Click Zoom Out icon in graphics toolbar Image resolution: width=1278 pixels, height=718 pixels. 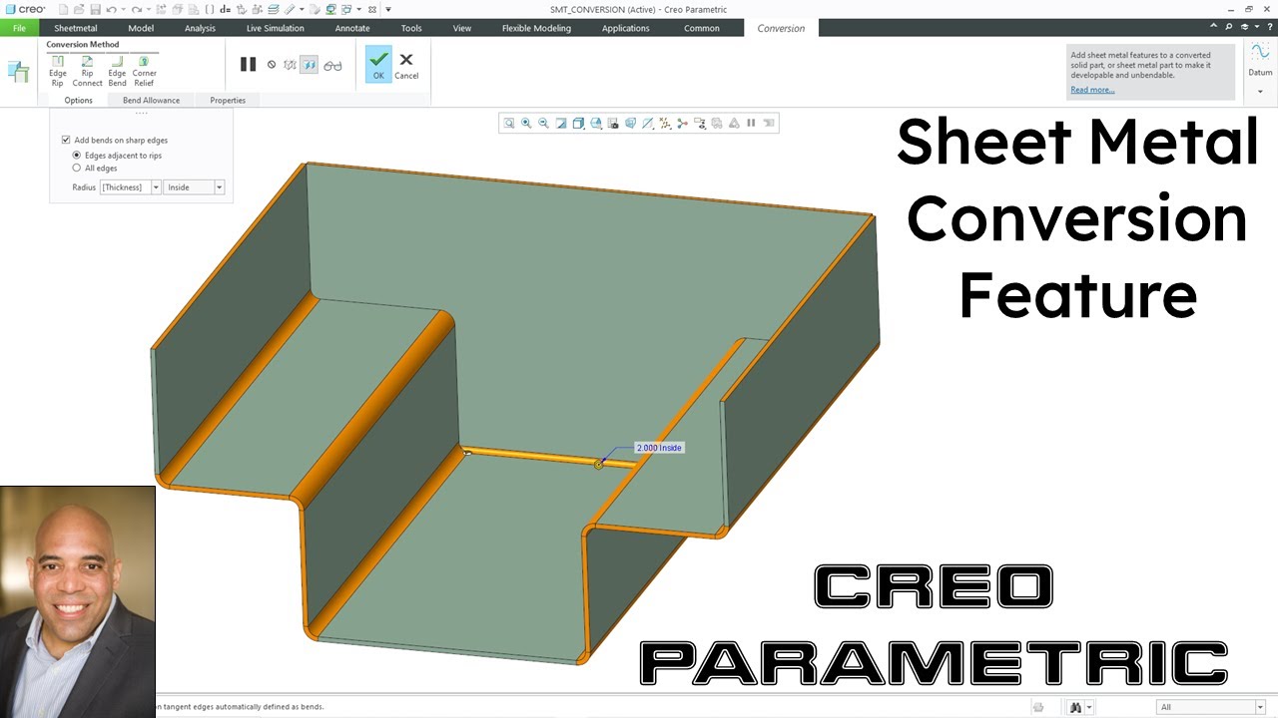click(543, 124)
